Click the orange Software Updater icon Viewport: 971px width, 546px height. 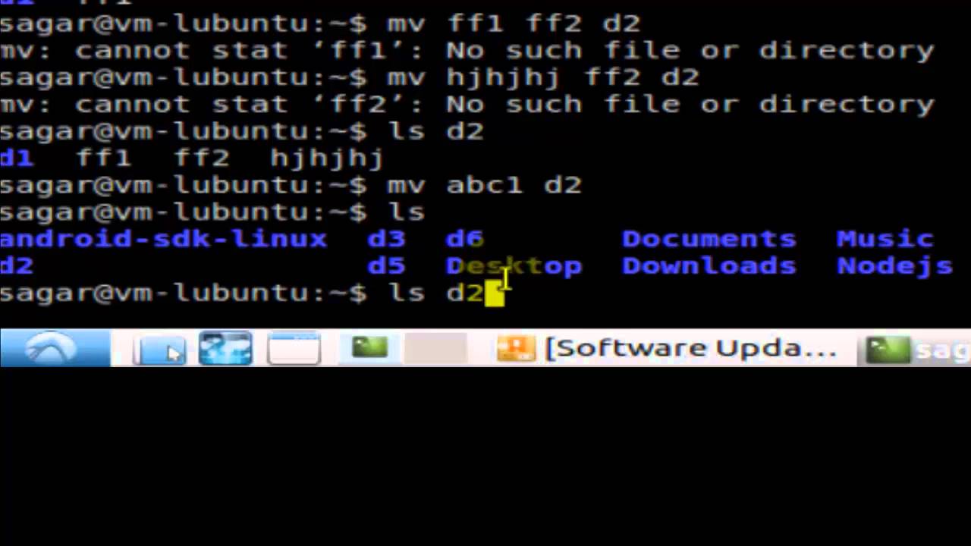[516, 349]
